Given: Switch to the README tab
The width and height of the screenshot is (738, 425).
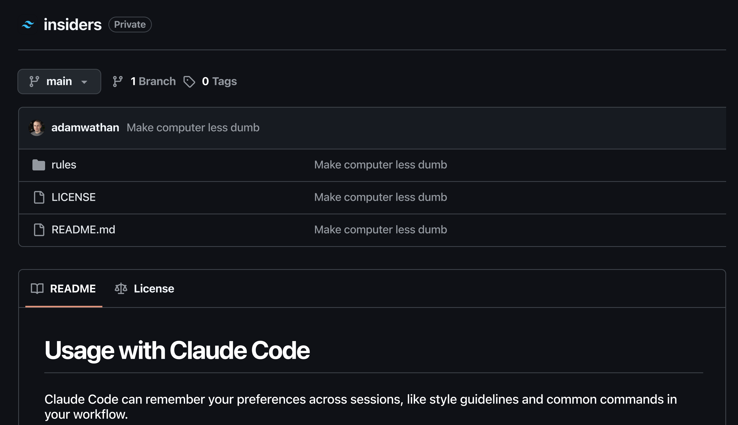Looking at the screenshot, I should pos(73,288).
